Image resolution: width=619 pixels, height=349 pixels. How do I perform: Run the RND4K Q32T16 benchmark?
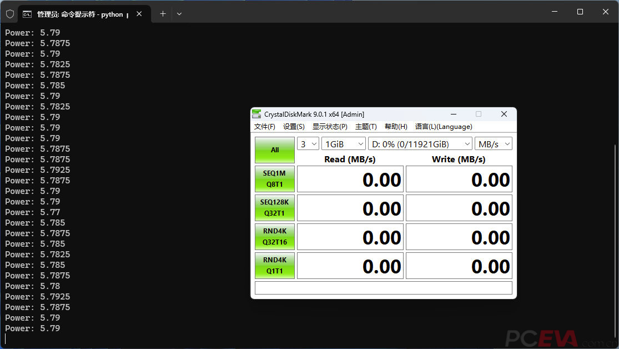tap(275, 236)
